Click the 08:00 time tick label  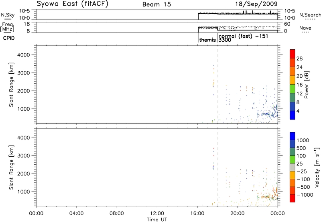[x=117, y=214]
